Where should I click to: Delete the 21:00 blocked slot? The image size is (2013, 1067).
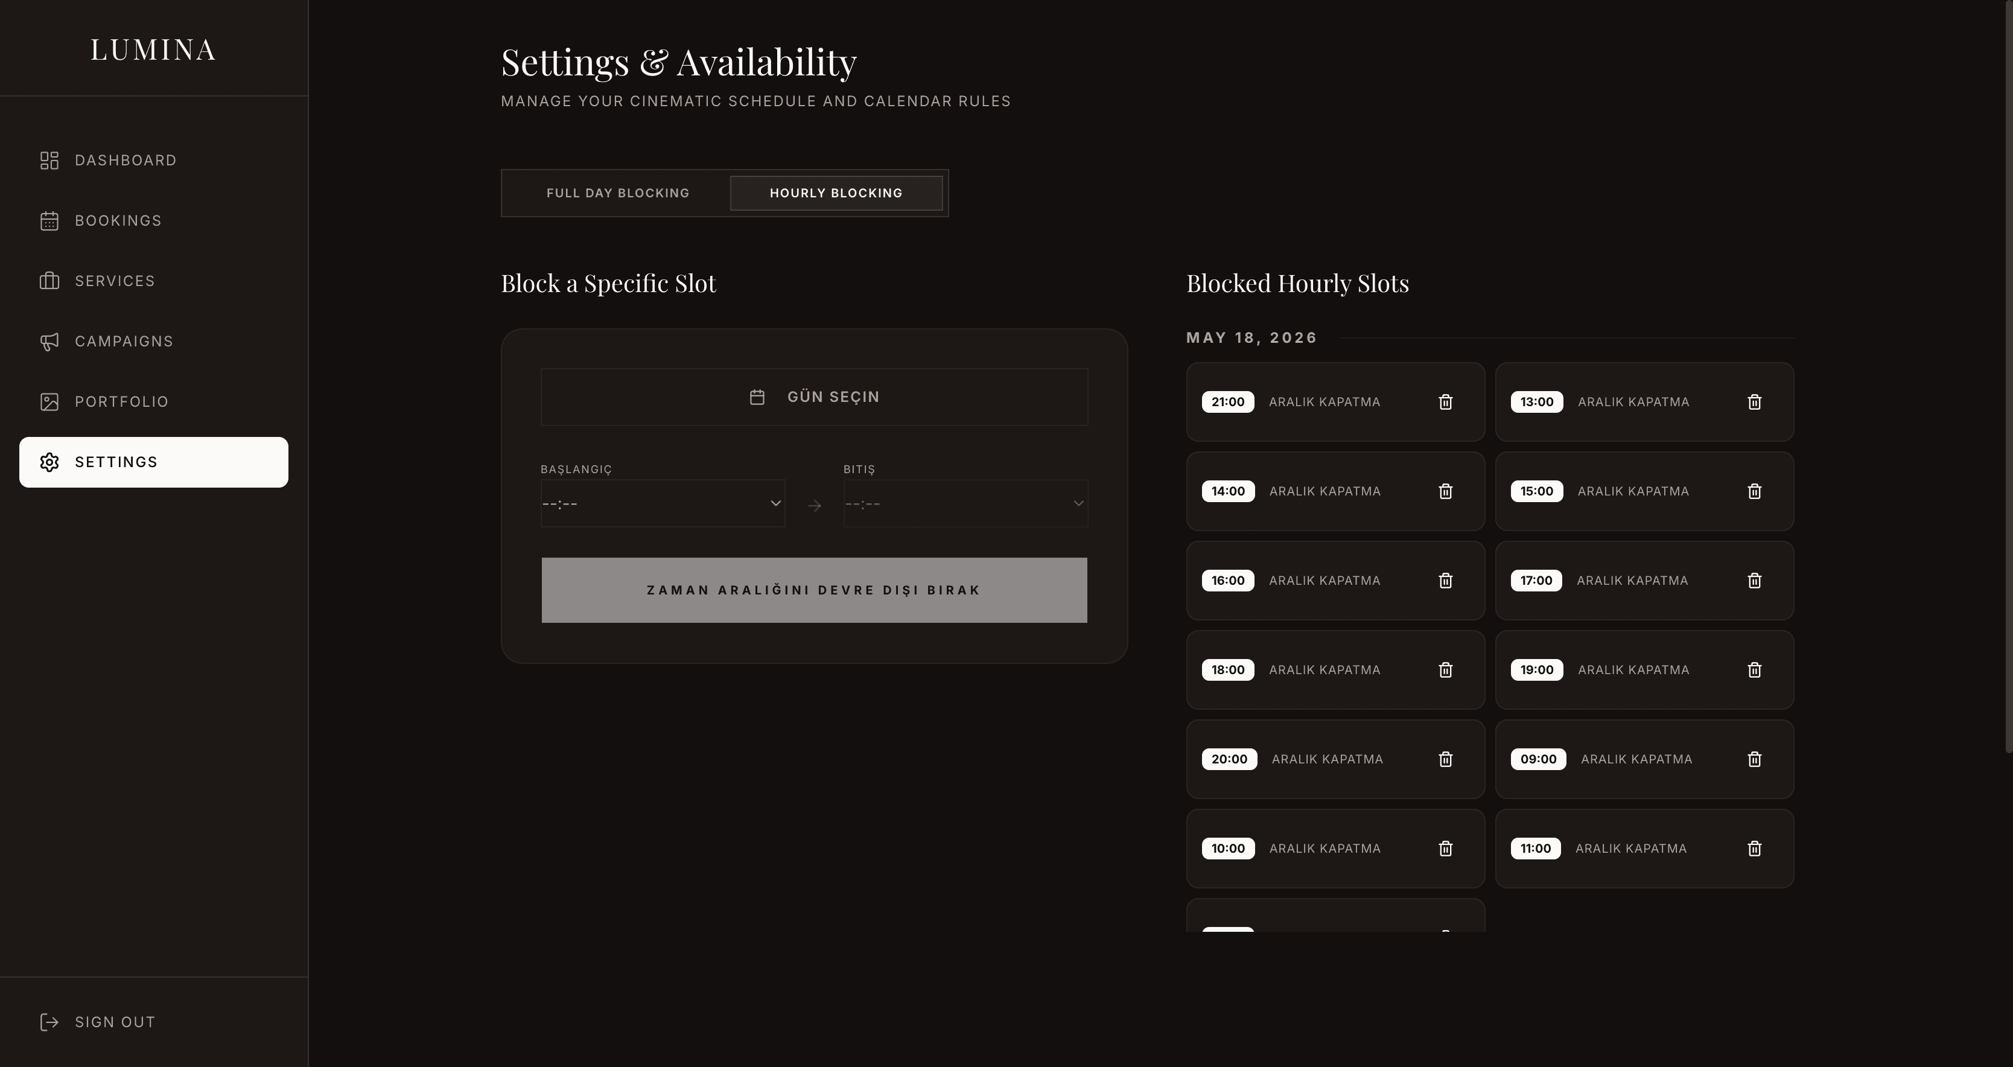[x=1445, y=402]
